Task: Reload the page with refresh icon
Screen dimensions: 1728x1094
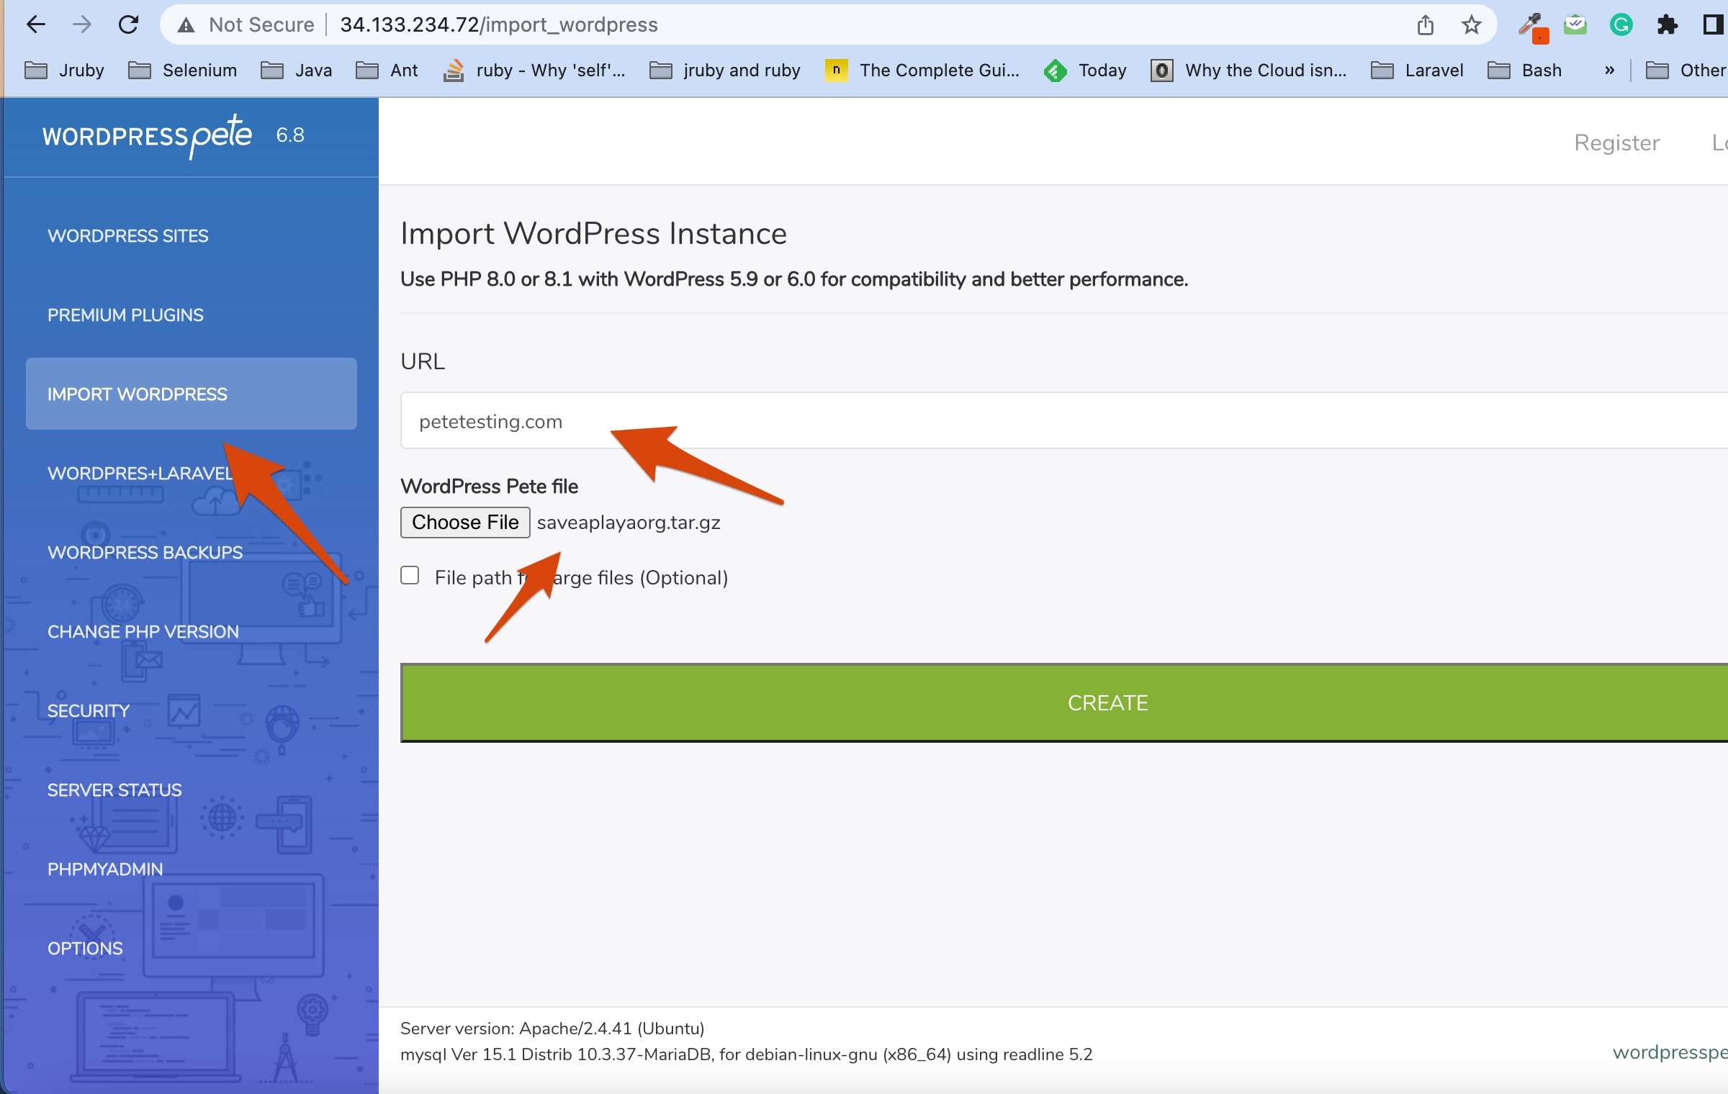Action: (x=128, y=25)
